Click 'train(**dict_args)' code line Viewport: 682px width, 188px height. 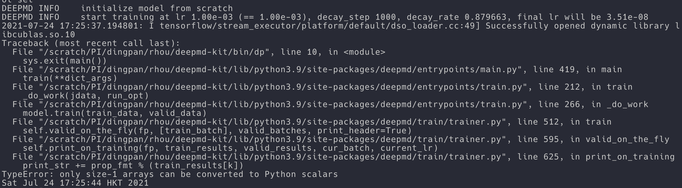70,78
